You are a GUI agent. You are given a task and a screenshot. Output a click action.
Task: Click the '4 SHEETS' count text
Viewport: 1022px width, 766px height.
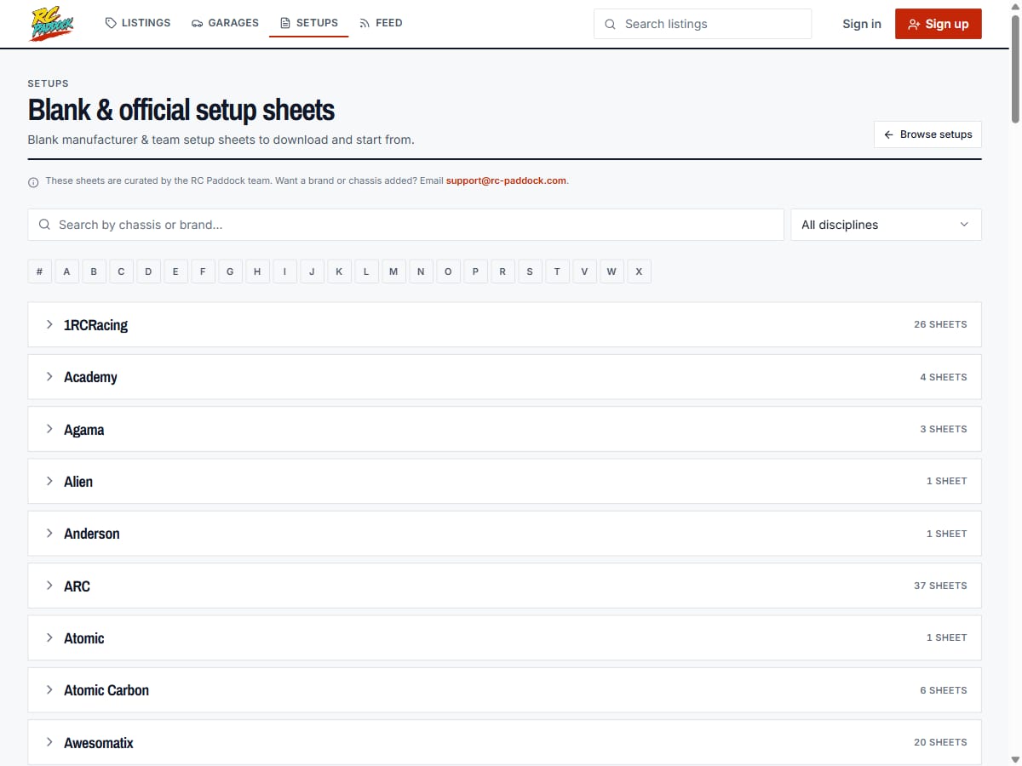pos(944,377)
